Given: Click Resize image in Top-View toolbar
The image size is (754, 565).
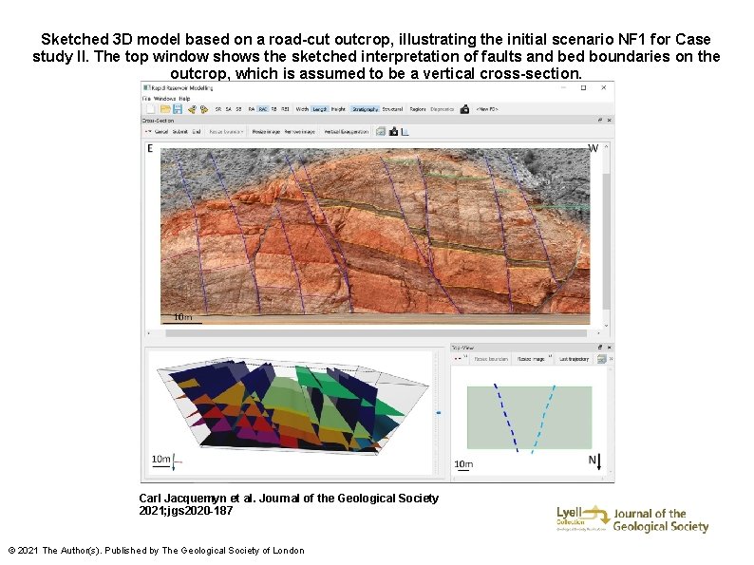Looking at the screenshot, I should click(531, 359).
